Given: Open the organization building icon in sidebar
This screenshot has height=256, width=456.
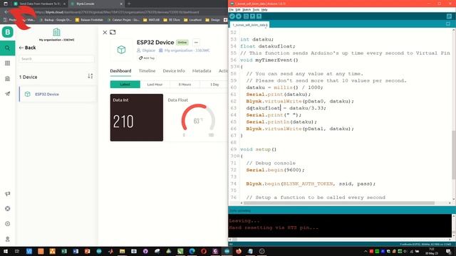Looking at the screenshot, I should [8, 79].
